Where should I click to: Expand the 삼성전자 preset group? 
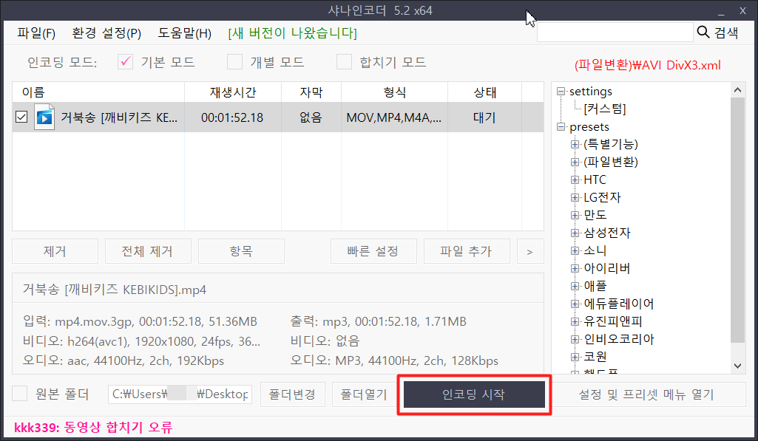point(575,233)
